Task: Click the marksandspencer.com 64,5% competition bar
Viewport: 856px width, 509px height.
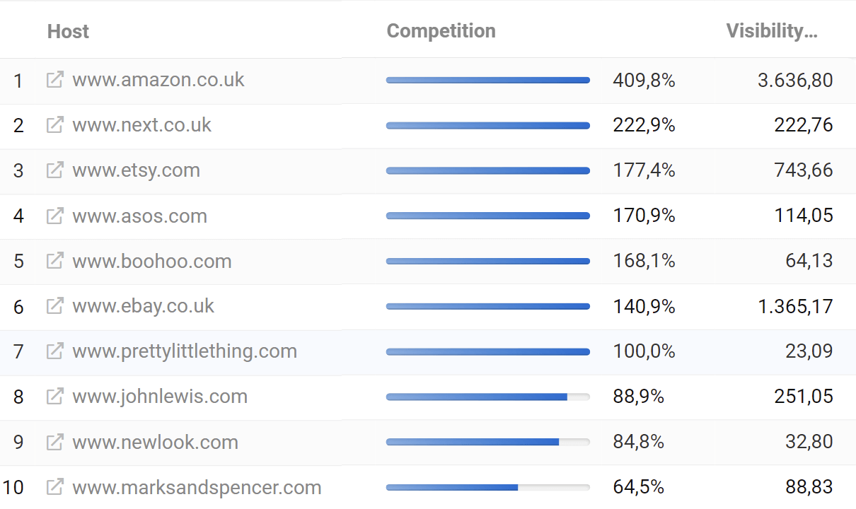Action: pos(488,488)
